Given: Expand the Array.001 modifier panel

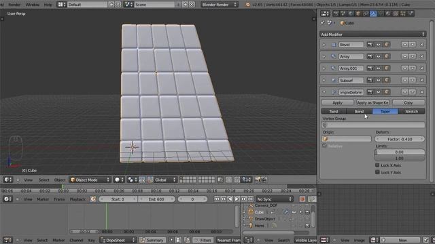Looking at the screenshot, I should click(x=324, y=68).
